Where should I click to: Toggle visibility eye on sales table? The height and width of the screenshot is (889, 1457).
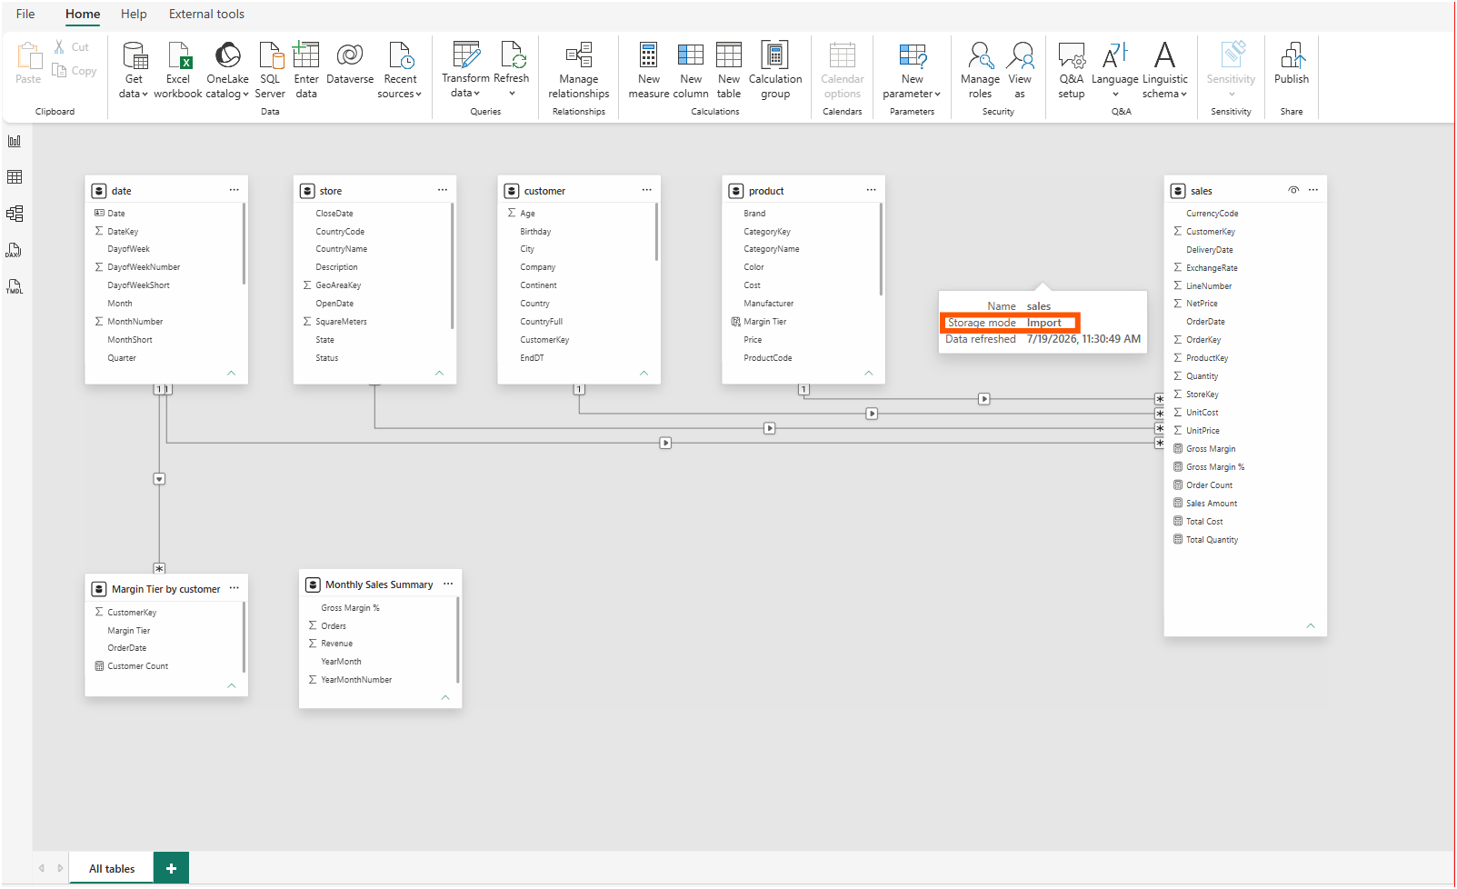click(1293, 190)
